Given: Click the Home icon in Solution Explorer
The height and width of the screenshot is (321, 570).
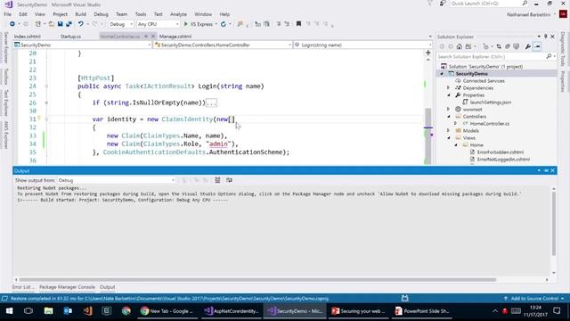Looking at the screenshot, I should 460,46.
